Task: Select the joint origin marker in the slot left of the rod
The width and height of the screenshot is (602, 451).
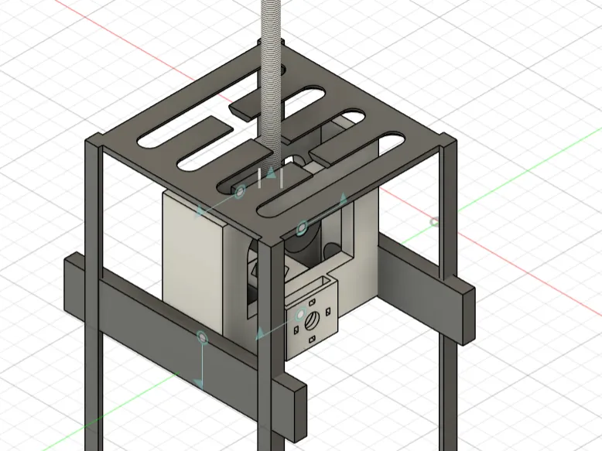Action: [241, 191]
